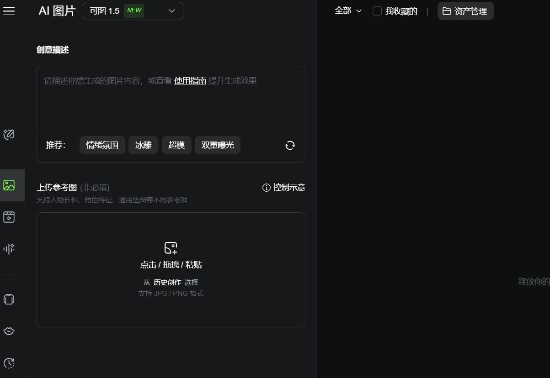
Task: Select the sketch/drawing tool in sidebar
Action: pyautogui.click(x=9, y=134)
